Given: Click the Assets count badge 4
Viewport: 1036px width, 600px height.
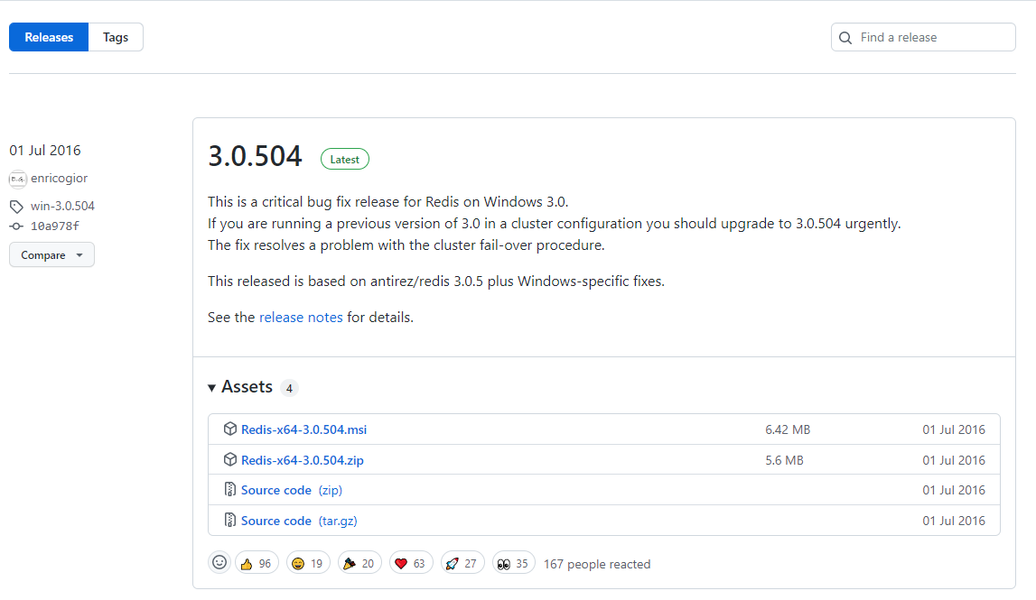Looking at the screenshot, I should click(289, 388).
